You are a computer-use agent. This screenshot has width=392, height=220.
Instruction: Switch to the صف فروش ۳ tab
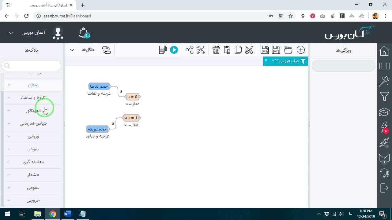(285, 61)
